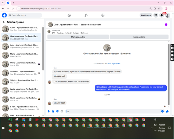Select Giva apartment conversation in list
The width and height of the screenshot is (174, 139).
tap(21, 38)
